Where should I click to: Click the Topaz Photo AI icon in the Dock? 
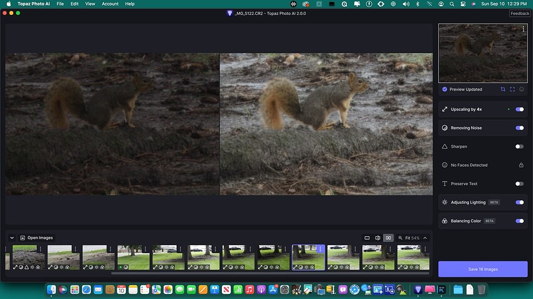coord(419,290)
